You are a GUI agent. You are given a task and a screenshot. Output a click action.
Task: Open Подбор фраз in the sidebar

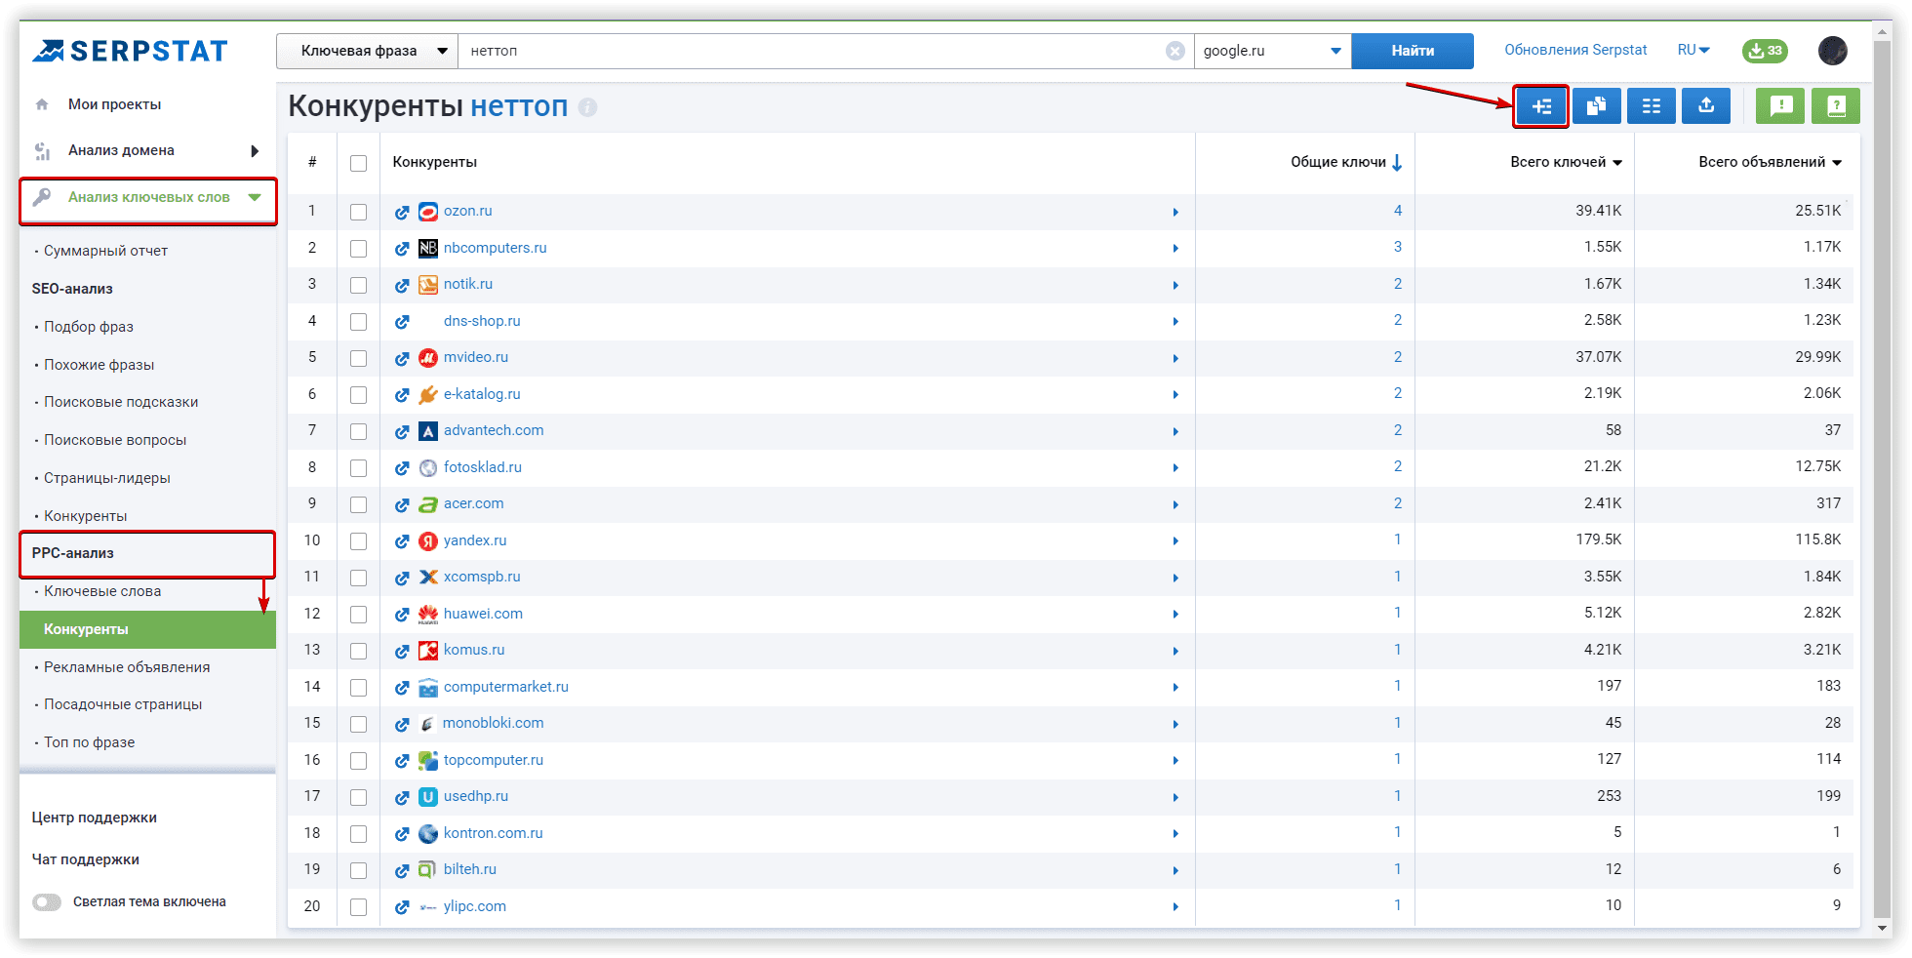click(89, 327)
